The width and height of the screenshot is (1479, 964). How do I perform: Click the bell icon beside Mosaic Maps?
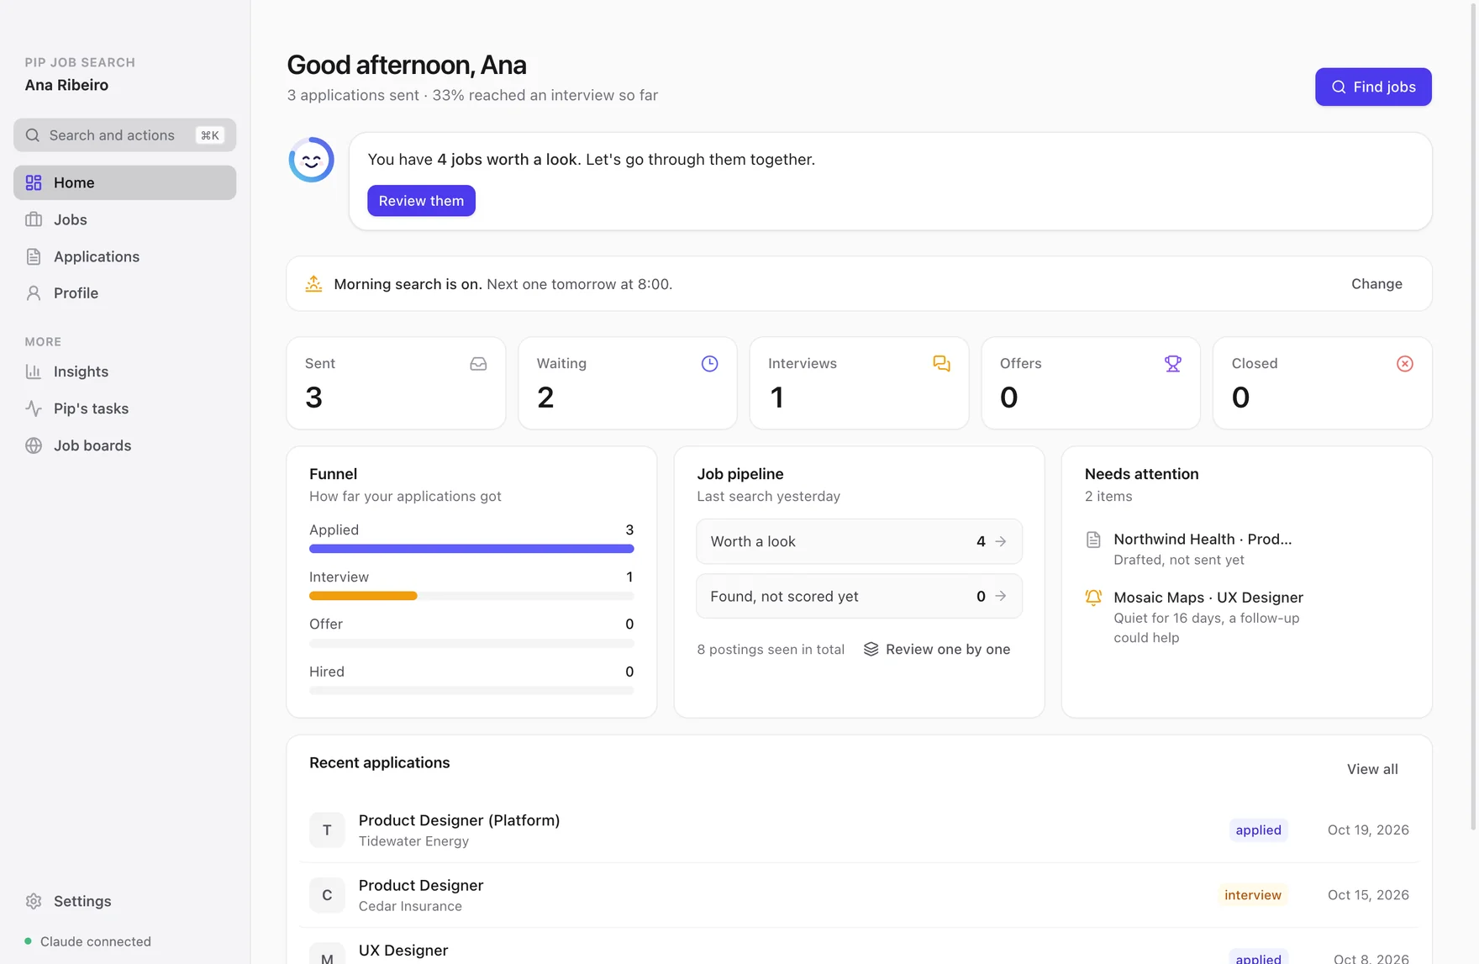tap(1093, 598)
